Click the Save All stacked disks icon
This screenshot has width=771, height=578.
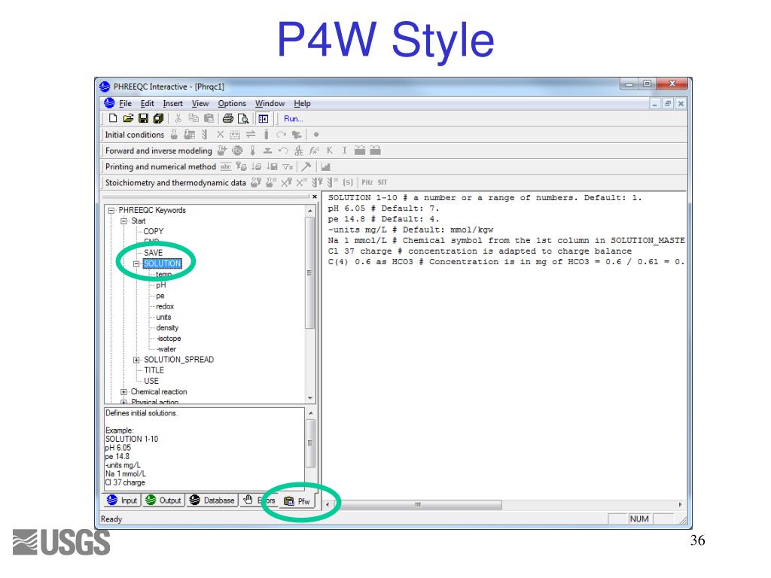coord(158,118)
